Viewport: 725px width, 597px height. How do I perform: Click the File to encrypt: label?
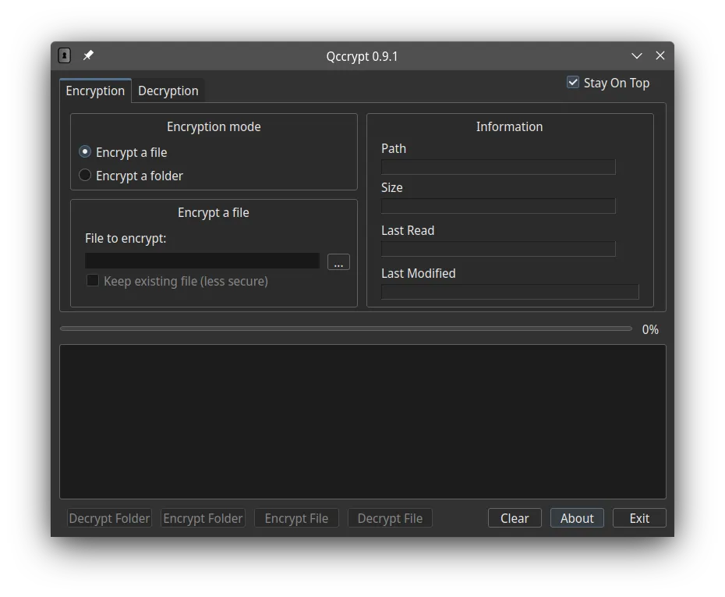tap(126, 238)
